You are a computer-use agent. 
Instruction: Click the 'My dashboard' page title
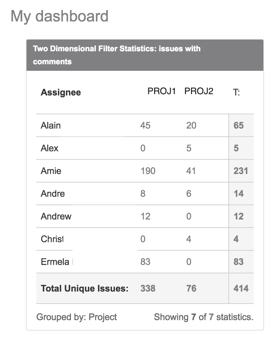pos(60,16)
